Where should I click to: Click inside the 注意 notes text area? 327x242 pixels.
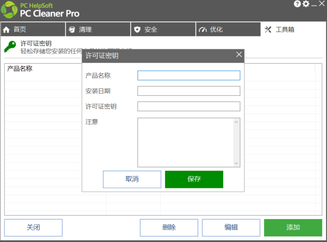[x=186, y=142]
